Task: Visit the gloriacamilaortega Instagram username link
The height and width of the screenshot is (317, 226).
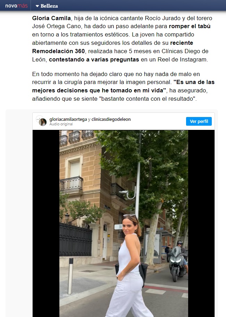Action: pos(68,119)
